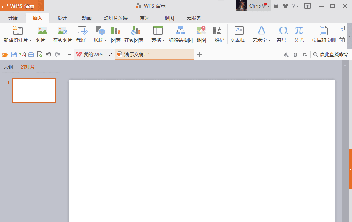The image size is (352, 222).
Task: Click the WPS 演示 application button
Action: point(19,6)
